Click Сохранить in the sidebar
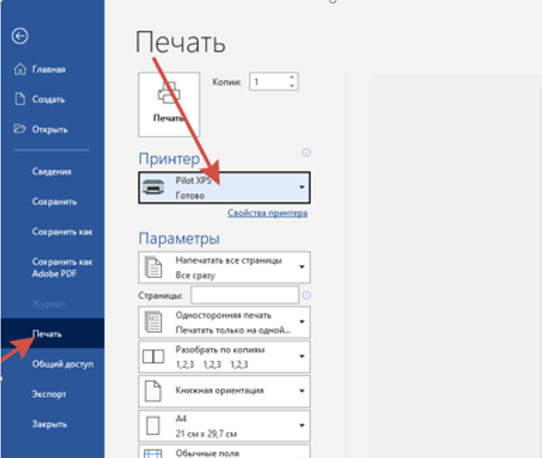 54,201
